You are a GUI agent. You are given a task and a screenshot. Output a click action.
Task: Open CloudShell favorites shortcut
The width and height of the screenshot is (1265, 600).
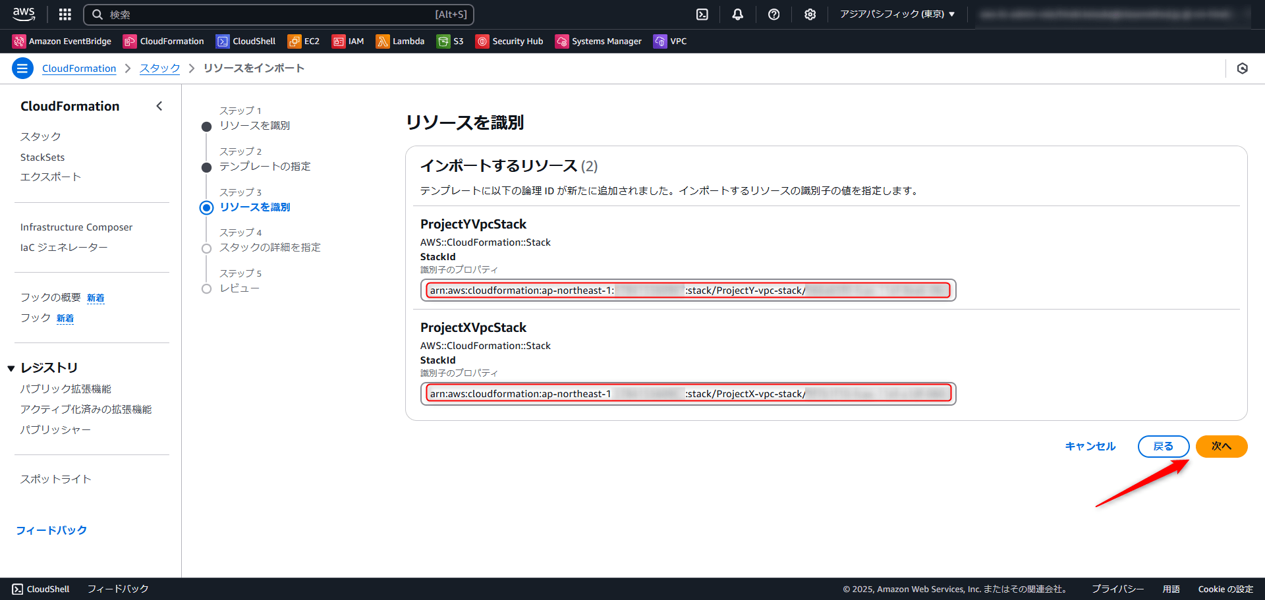246,41
